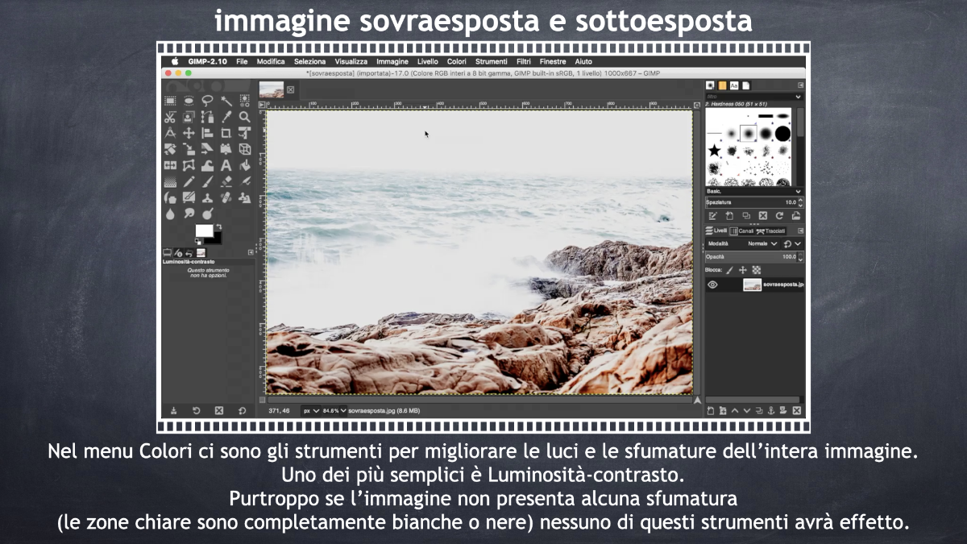The height and width of the screenshot is (544, 967).
Task: Pick the Fuzzy Select magic wand tool
Action: [x=226, y=101]
